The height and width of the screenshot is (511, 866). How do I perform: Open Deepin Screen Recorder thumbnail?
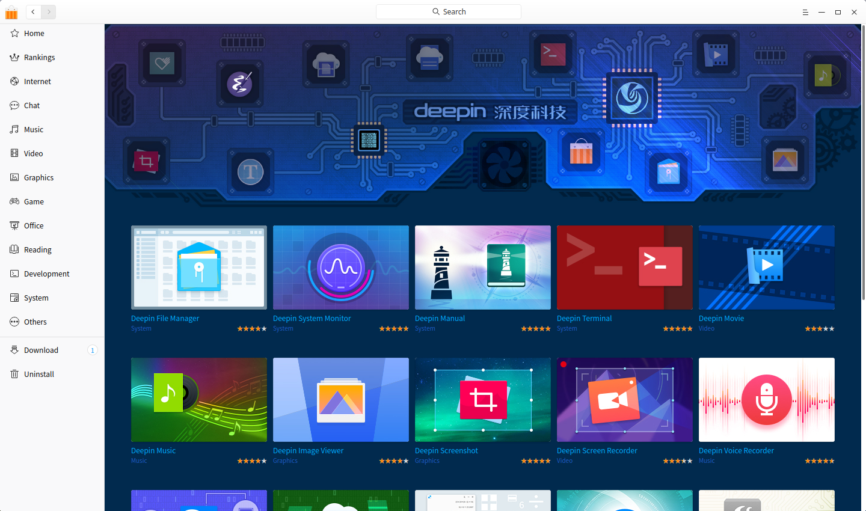pyautogui.click(x=625, y=400)
